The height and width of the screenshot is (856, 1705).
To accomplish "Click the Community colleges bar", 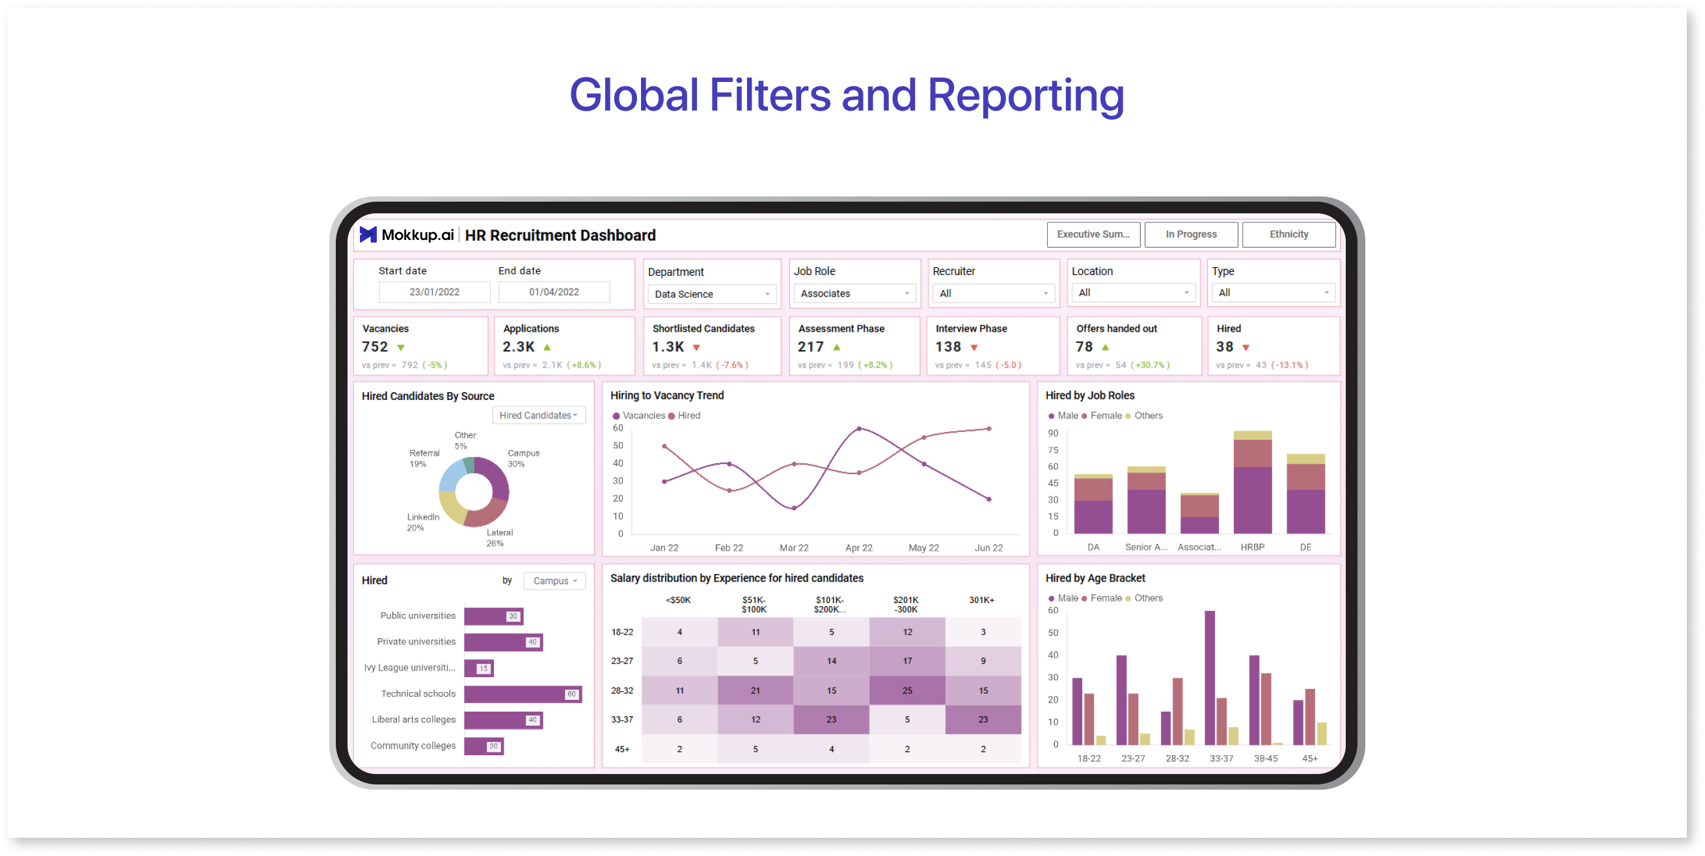I will point(484,746).
